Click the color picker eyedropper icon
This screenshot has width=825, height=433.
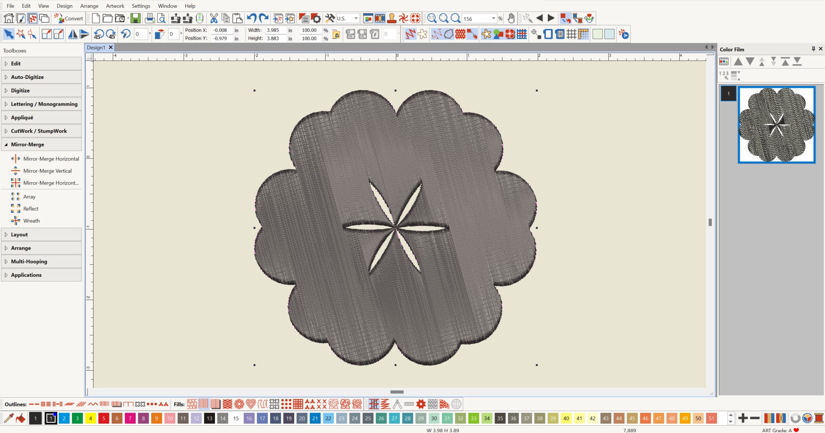9,418
